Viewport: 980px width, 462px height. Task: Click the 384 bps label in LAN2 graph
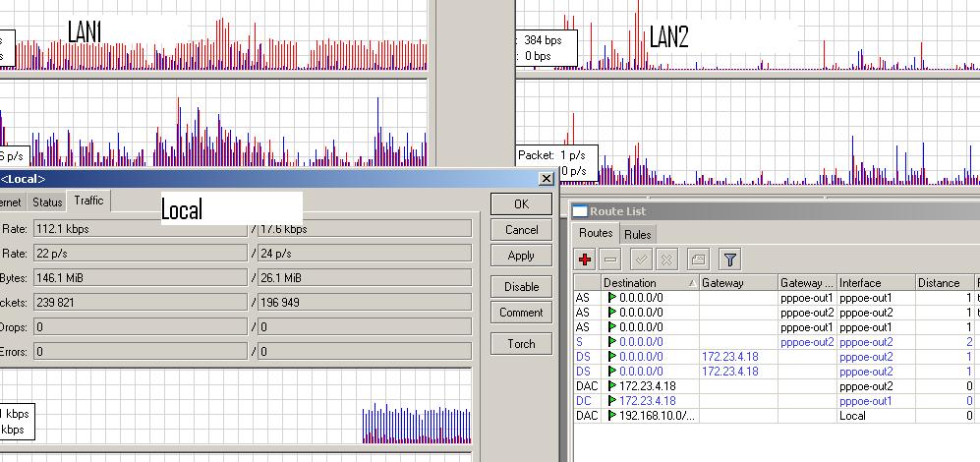544,40
